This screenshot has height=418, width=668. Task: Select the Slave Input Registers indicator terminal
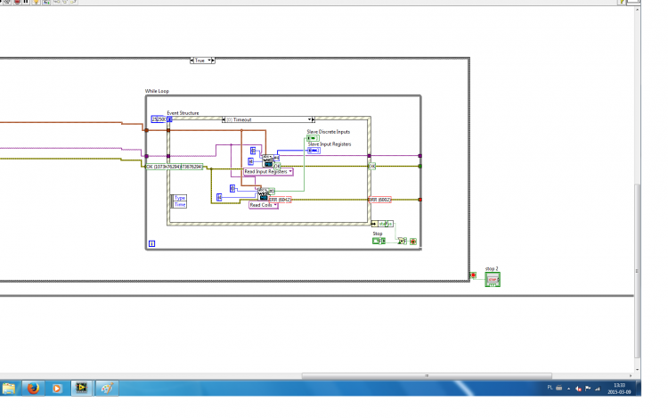click(314, 151)
